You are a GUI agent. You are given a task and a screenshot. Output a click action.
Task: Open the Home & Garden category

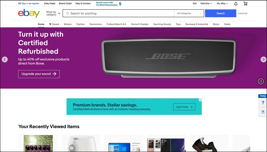140,24
